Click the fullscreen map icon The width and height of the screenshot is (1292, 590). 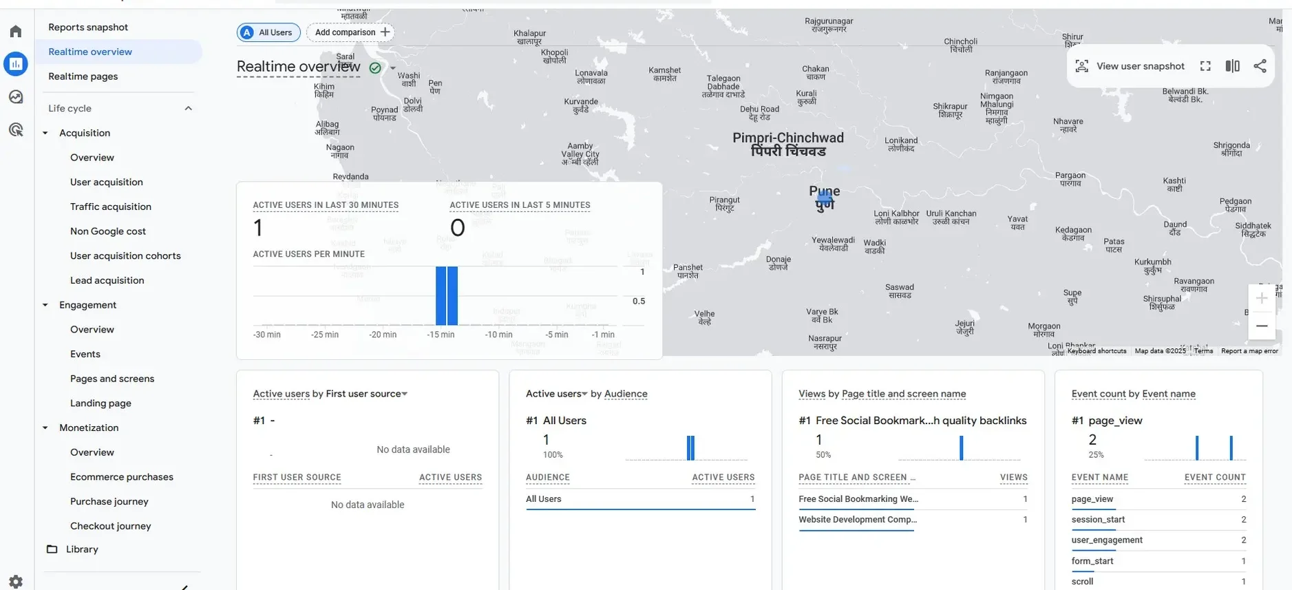point(1205,66)
